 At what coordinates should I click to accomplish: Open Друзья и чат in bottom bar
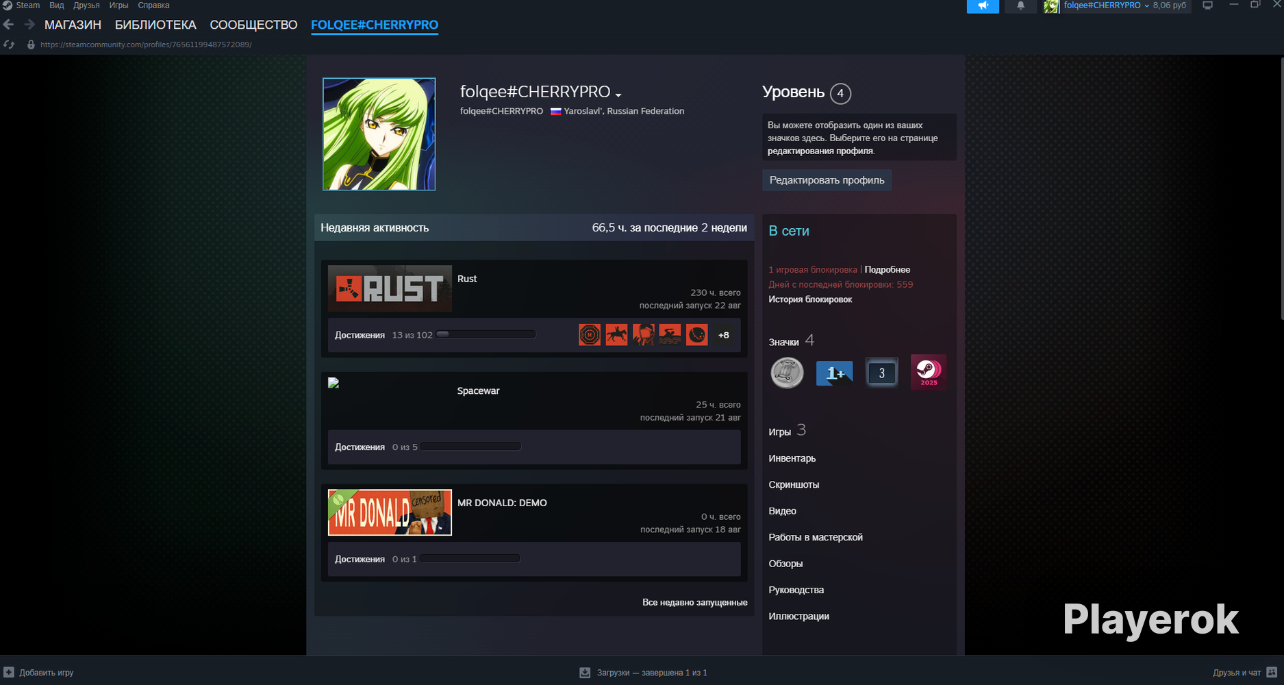pos(1237,673)
